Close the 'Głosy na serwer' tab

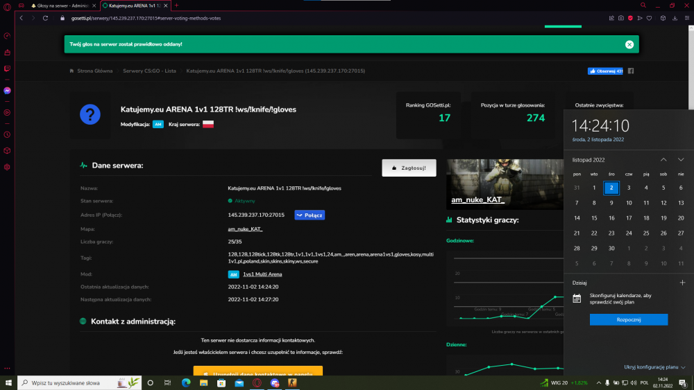point(94,6)
